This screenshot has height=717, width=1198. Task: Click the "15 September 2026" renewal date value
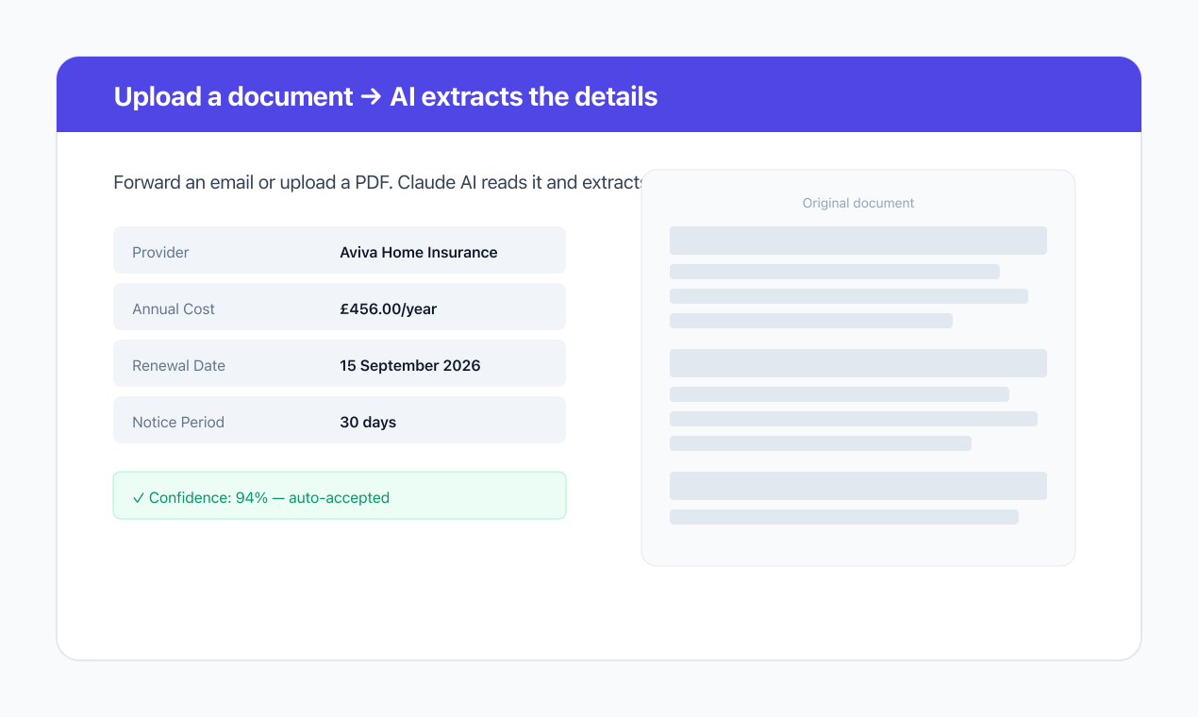pyautogui.click(x=409, y=365)
